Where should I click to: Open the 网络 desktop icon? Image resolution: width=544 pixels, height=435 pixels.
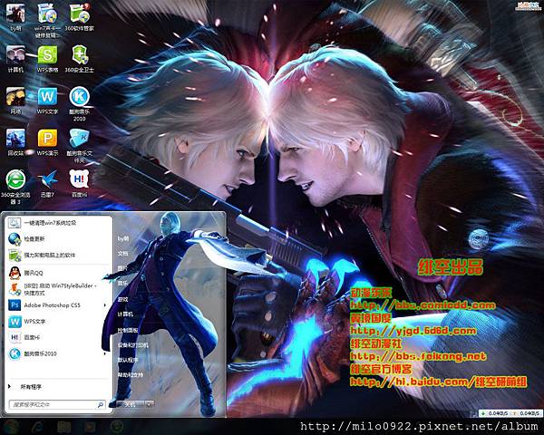click(15, 101)
